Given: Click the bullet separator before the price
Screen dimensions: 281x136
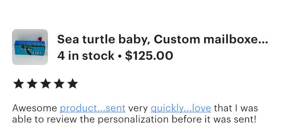Looking at the screenshot, I should [x=120, y=56].
